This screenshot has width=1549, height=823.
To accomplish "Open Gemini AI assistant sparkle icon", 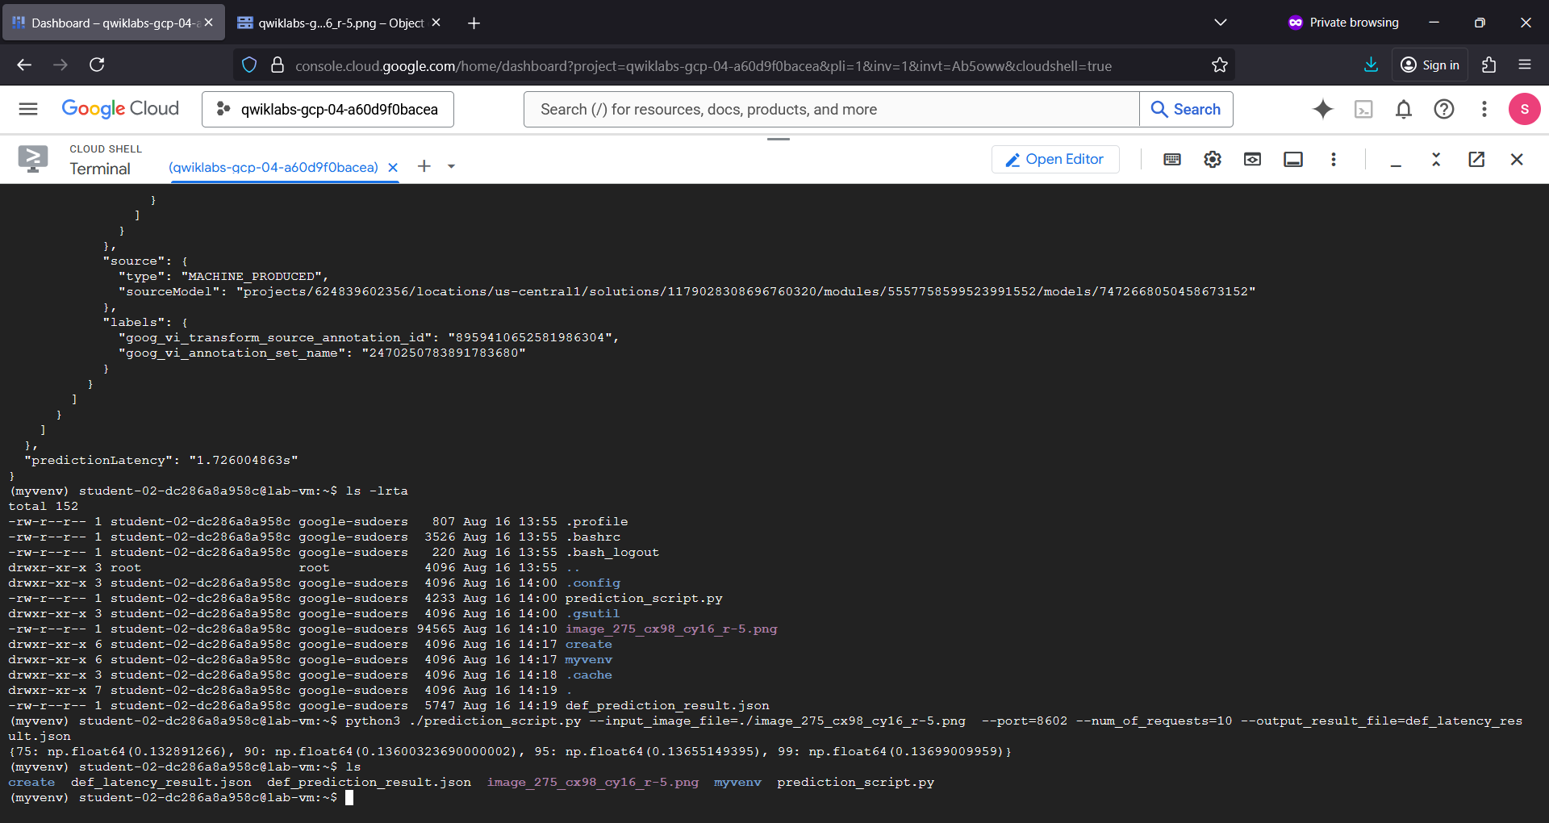I will (1323, 109).
